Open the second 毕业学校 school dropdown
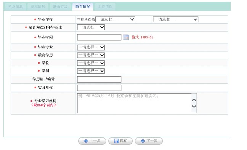The width and height of the screenshot is (247, 150). click(x=175, y=19)
